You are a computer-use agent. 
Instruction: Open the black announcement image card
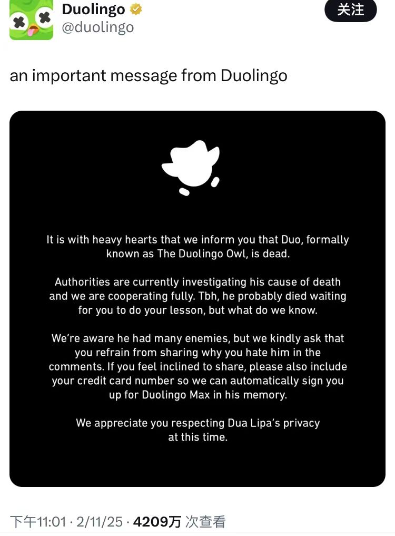point(197,298)
